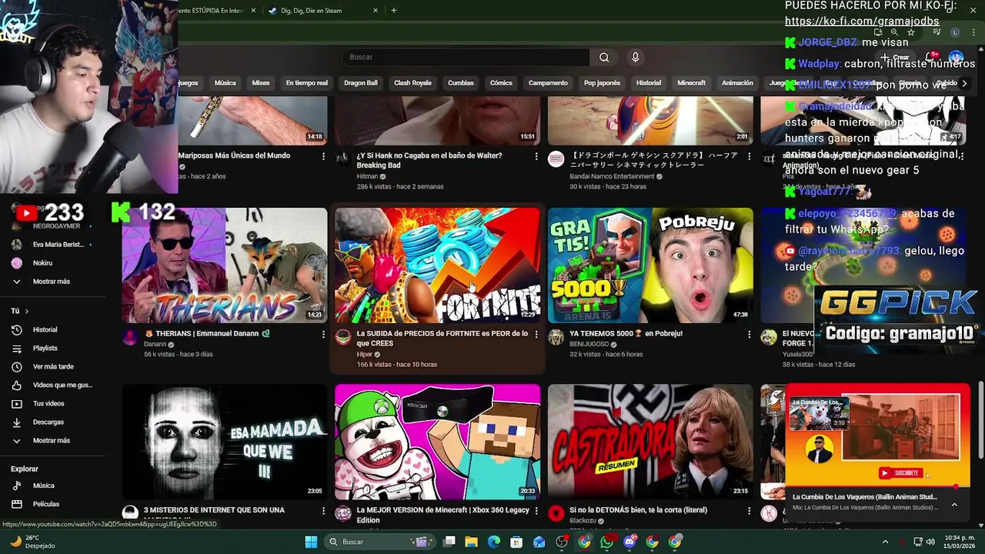The image size is (985, 554).
Task: Click Blackozu channel avatar
Action: 556,513
